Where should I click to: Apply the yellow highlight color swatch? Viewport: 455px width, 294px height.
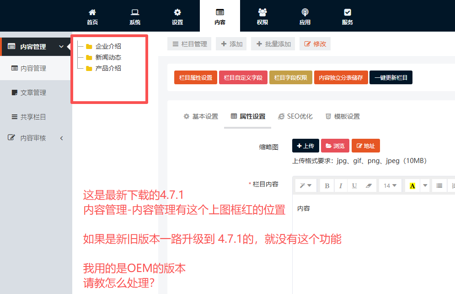(x=412, y=185)
